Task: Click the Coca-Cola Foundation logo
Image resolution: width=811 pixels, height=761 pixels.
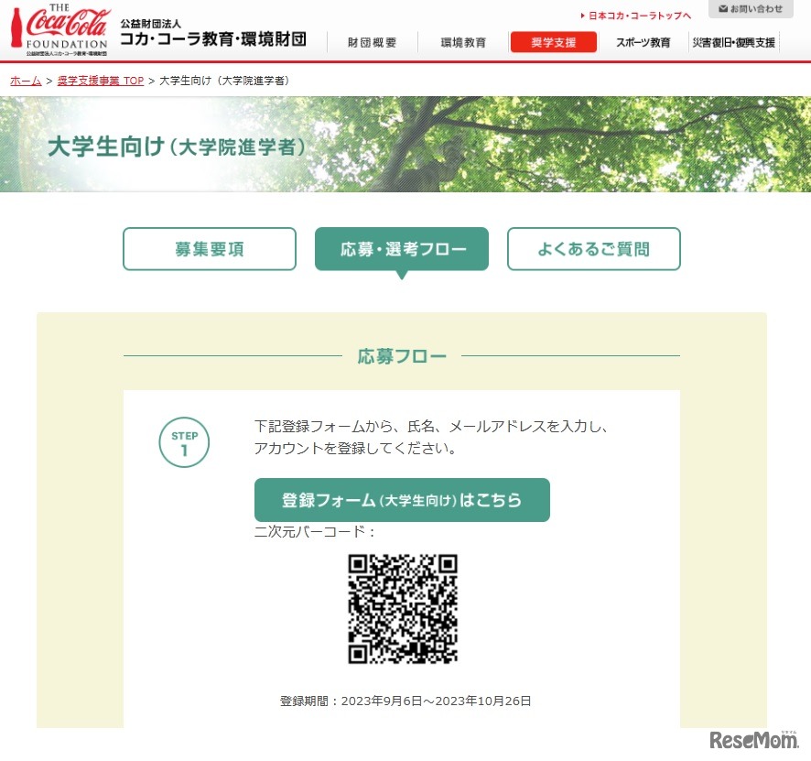Action: click(x=60, y=30)
